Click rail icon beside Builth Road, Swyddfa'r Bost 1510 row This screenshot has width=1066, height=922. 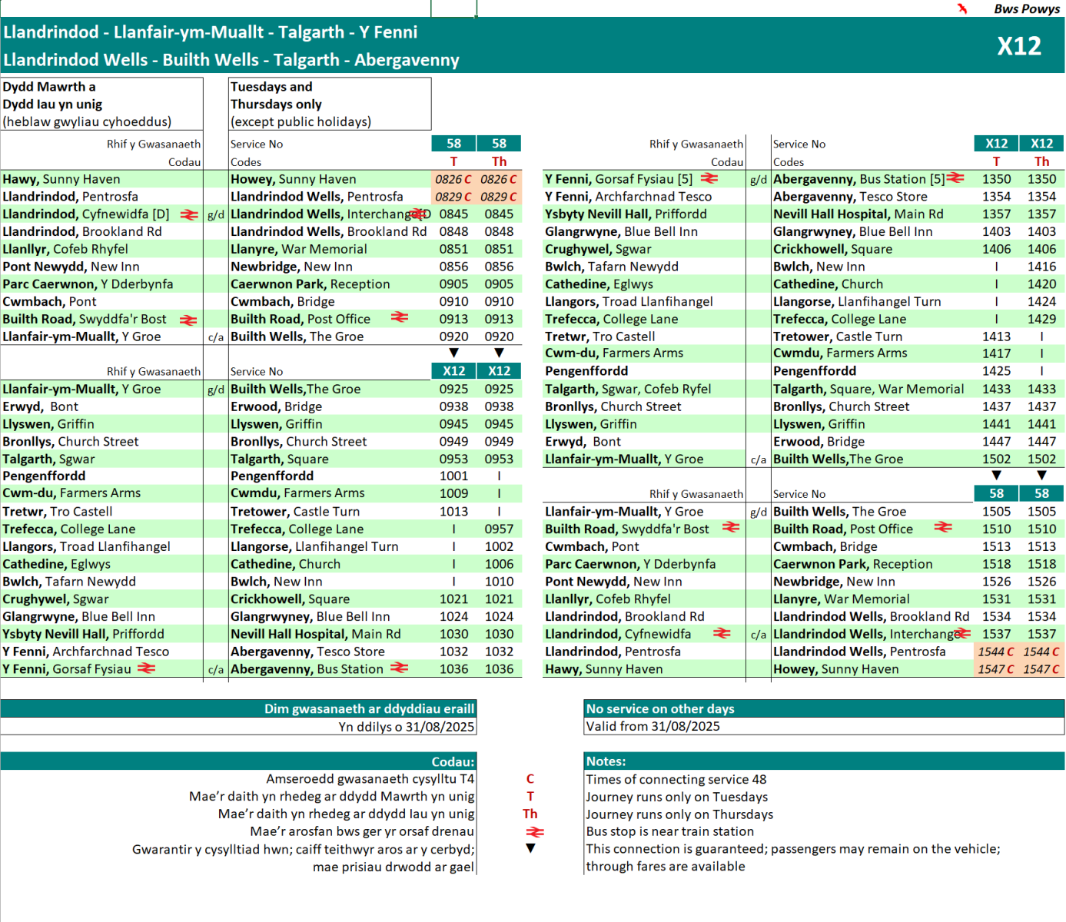point(731,527)
